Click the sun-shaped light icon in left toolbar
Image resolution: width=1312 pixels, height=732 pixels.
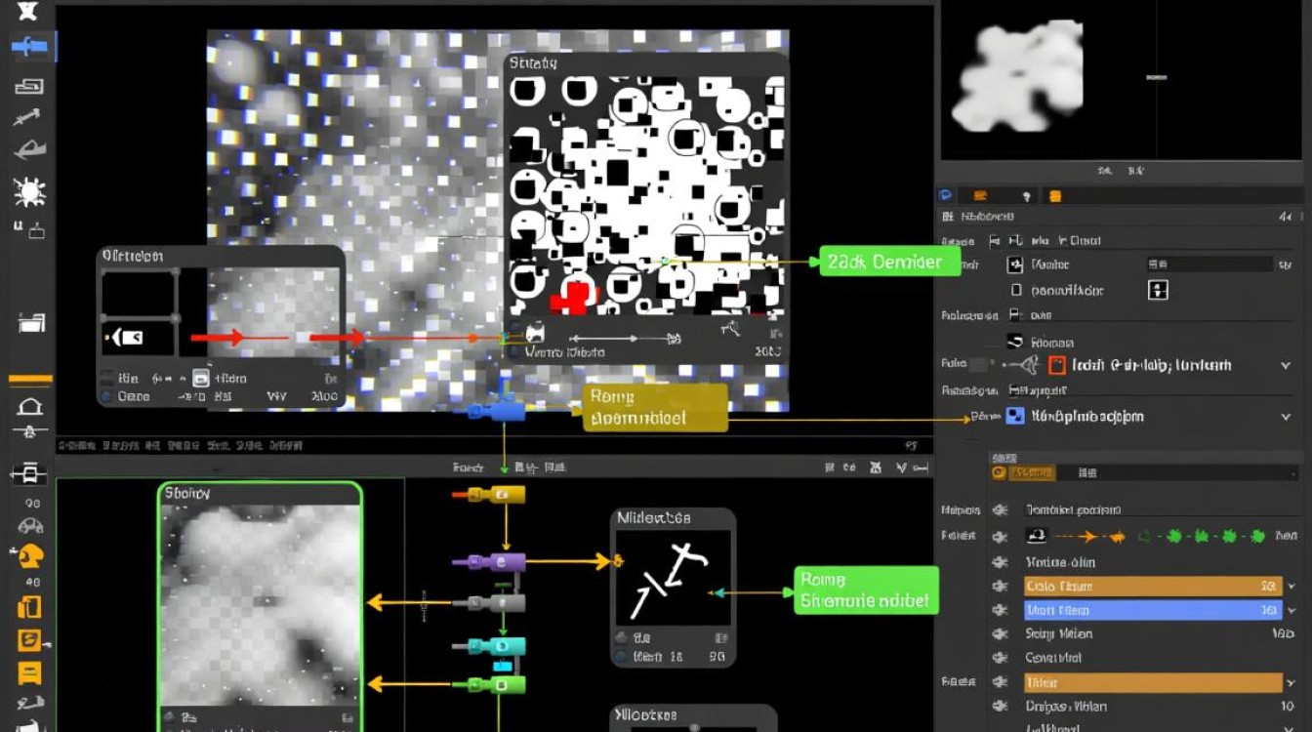click(29, 191)
